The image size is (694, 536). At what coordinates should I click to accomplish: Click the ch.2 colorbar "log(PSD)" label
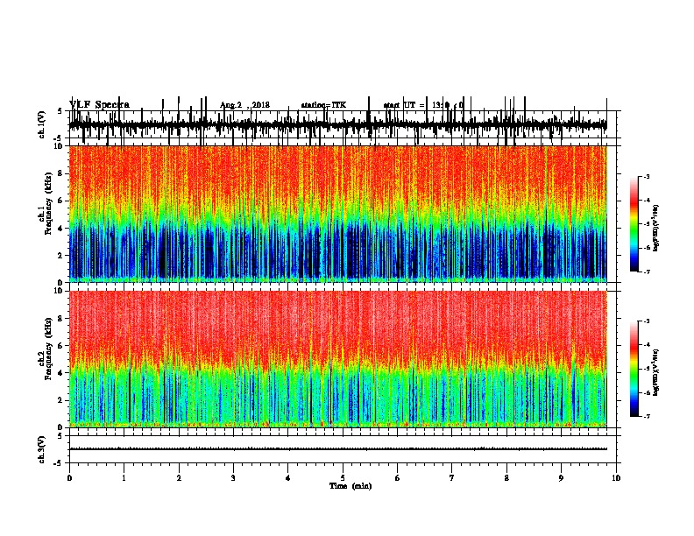(x=656, y=372)
